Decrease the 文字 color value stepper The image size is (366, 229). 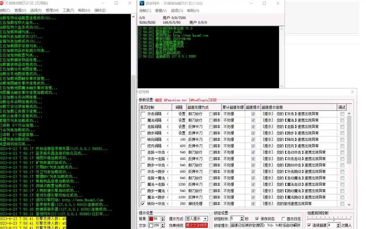[x=162, y=227]
